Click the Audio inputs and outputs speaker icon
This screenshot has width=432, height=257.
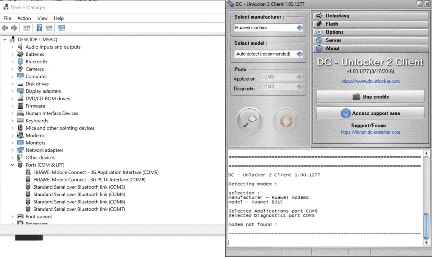click(x=20, y=47)
